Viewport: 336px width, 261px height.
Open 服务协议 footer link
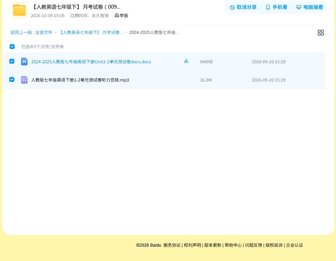pyautogui.click(x=172, y=245)
